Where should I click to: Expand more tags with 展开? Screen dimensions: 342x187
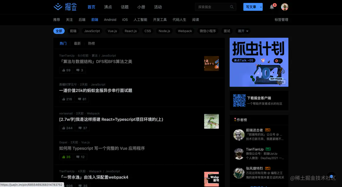(x=243, y=31)
